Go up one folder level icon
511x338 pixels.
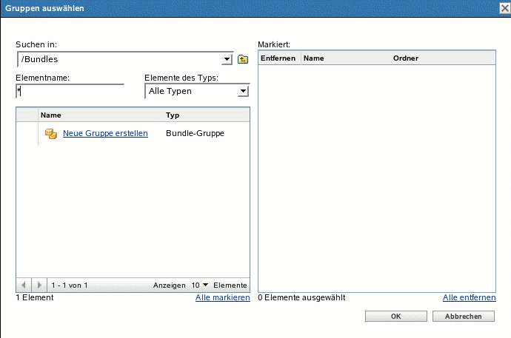tap(243, 59)
